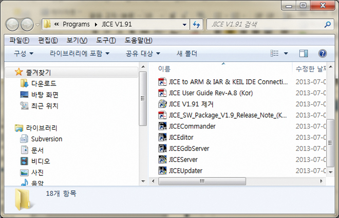Click the Subversion library icon
The width and height of the screenshot is (339, 218).
pos(24,139)
